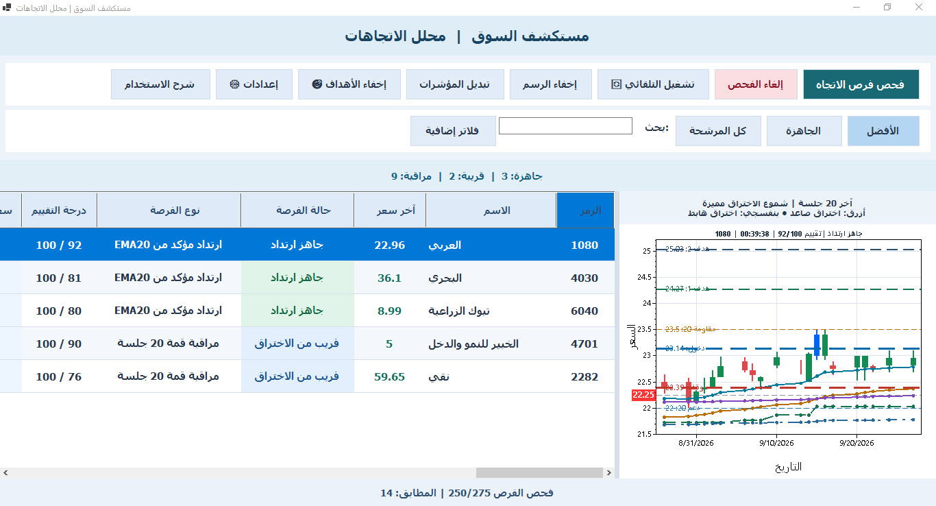Select row 4030 البحري
The width and height of the screenshot is (936, 506).
pyautogui.click(x=307, y=278)
